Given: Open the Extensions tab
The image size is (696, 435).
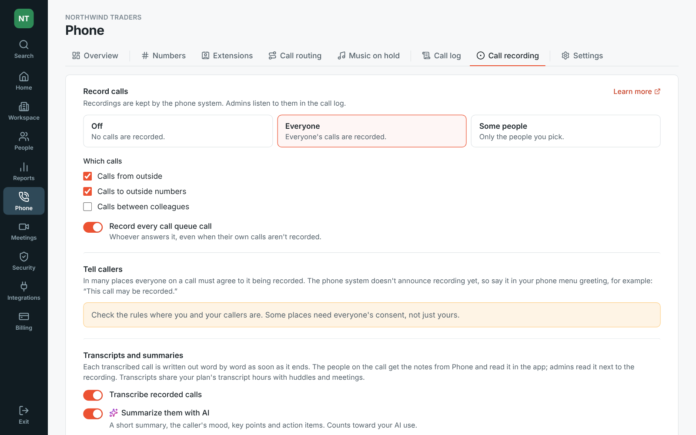Looking at the screenshot, I should (227, 56).
